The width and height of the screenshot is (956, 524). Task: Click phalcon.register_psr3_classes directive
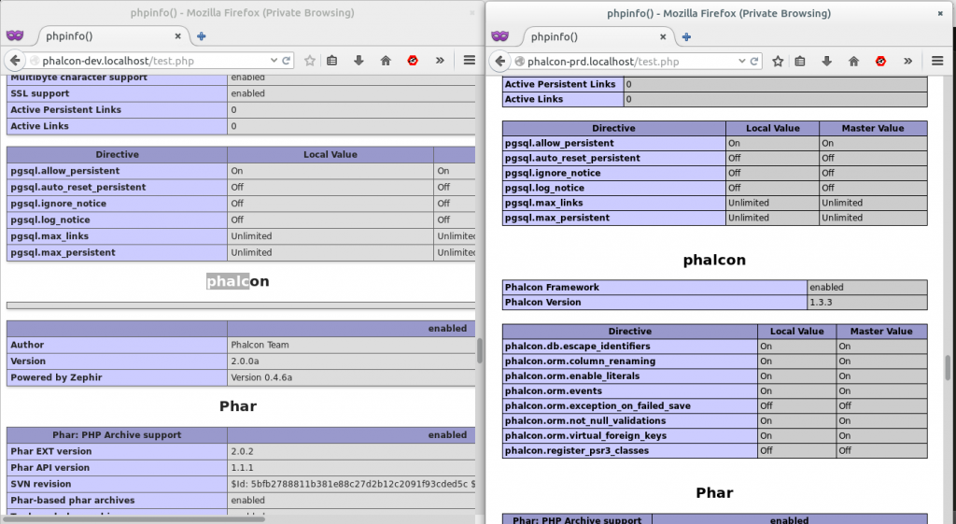click(577, 451)
